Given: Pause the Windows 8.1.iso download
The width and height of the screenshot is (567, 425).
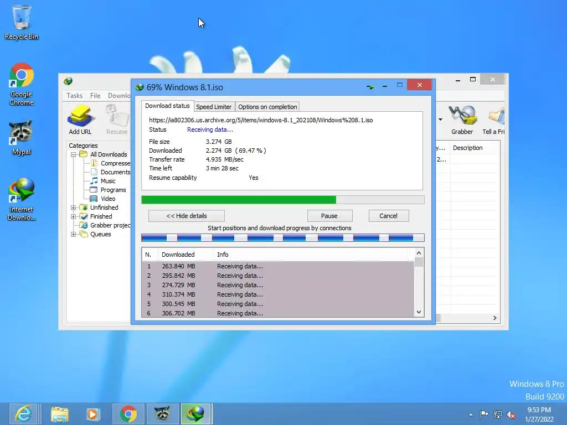Looking at the screenshot, I should pyautogui.click(x=329, y=216).
